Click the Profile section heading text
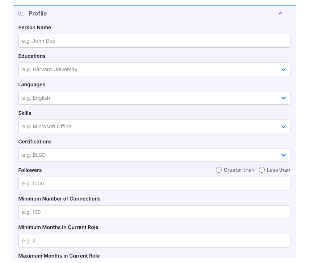Image resolution: width=310 pixels, height=263 pixels. tap(38, 13)
